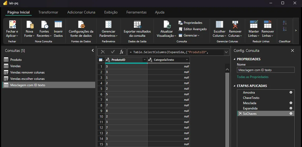The image size is (302, 147).
Task: Edit the query Nome input field
Action: (x=266, y=70)
